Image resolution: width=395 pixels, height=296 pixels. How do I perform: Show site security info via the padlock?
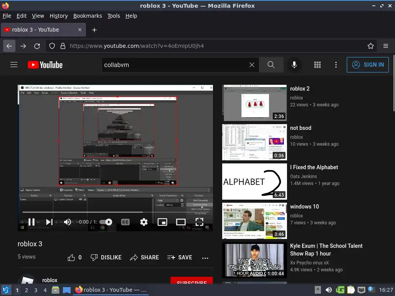click(x=63, y=46)
